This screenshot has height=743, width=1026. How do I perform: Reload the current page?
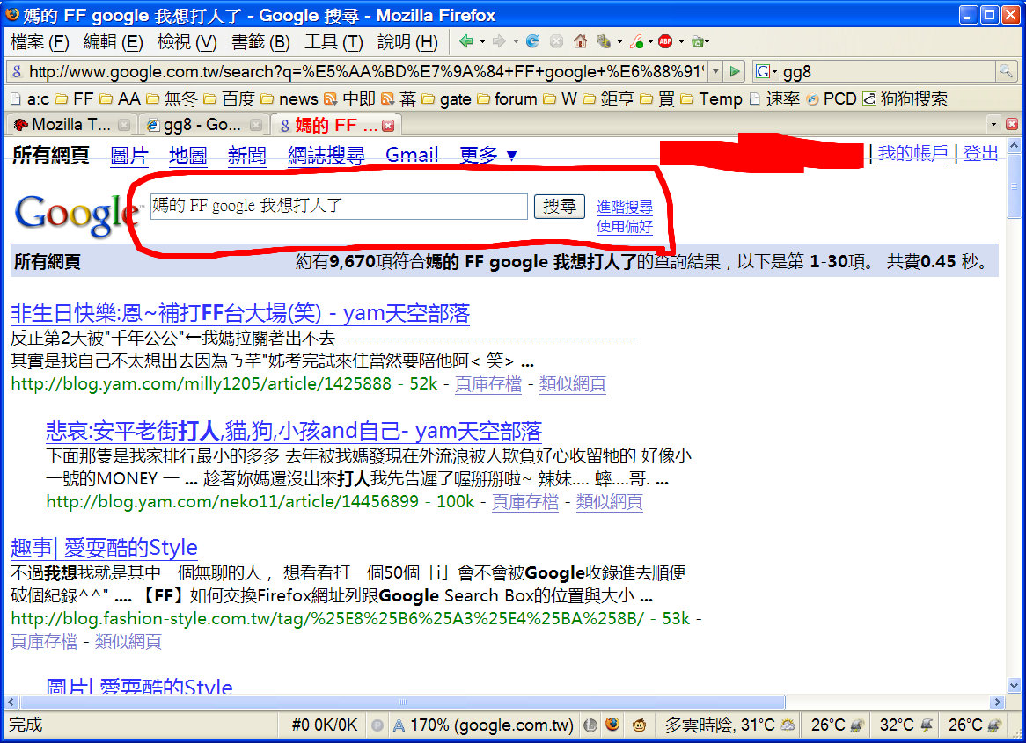(532, 42)
